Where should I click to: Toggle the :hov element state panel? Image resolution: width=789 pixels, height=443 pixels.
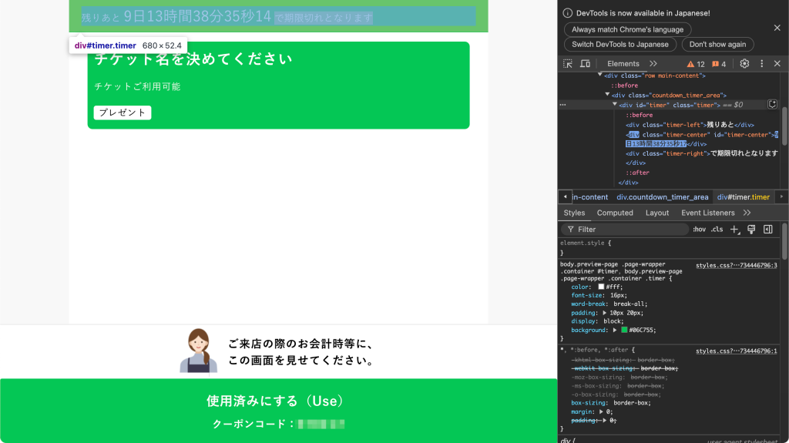(x=699, y=230)
